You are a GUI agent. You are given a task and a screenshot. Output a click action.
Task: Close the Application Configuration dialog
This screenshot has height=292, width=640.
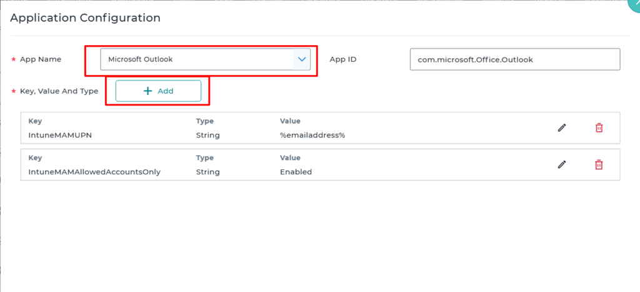pyautogui.click(x=632, y=5)
